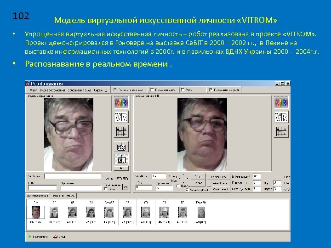
Task: Click the empty Примечание field in the left panel
Action: 81,187
